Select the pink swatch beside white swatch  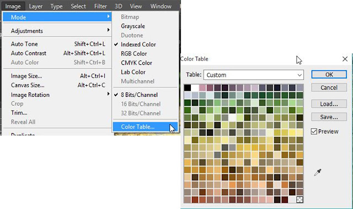coord(202,88)
